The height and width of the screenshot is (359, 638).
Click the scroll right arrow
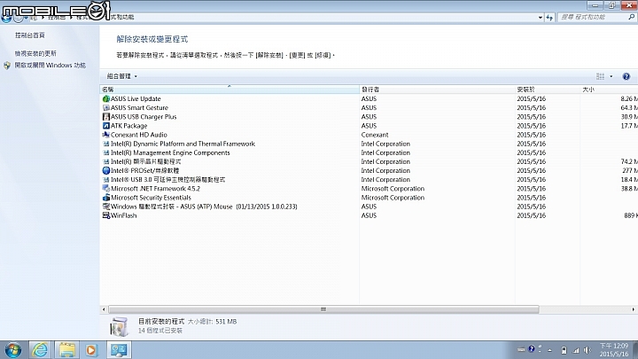(x=633, y=309)
